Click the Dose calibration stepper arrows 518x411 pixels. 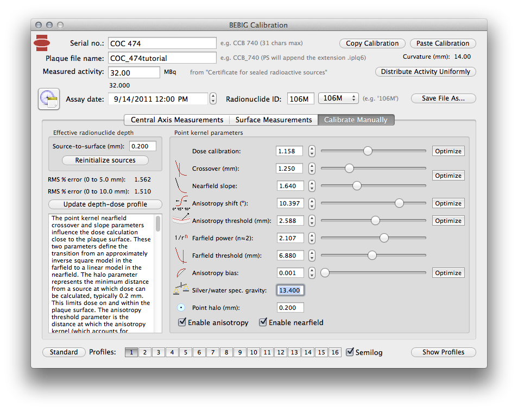(x=312, y=151)
